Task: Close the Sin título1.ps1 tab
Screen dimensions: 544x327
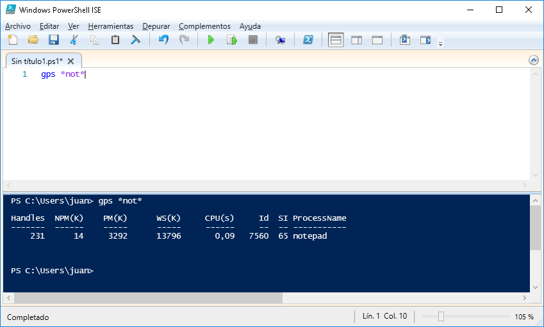Action: pos(71,61)
